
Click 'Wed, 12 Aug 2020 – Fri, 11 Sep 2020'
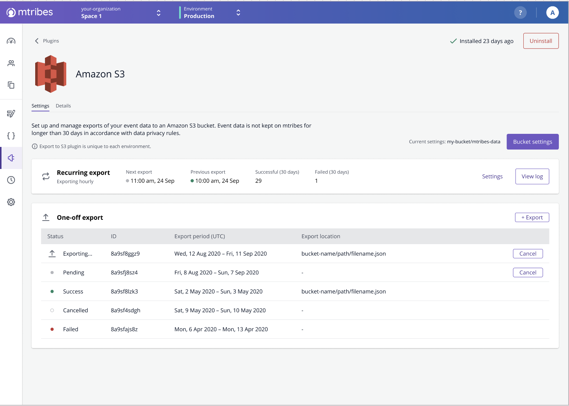click(x=220, y=253)
